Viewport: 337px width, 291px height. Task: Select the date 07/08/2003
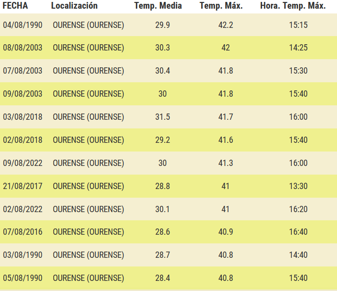(23, 71)
